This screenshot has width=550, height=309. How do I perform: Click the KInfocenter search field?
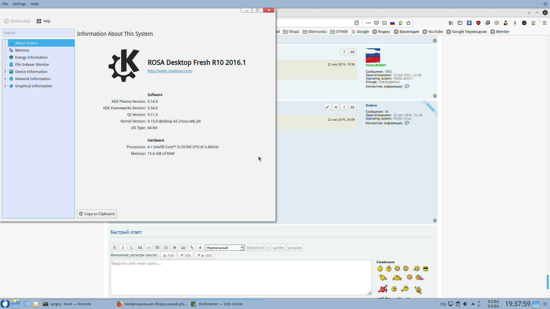[x=38, y=33]
